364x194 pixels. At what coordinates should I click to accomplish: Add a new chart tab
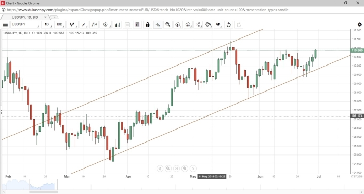(54, 17)
